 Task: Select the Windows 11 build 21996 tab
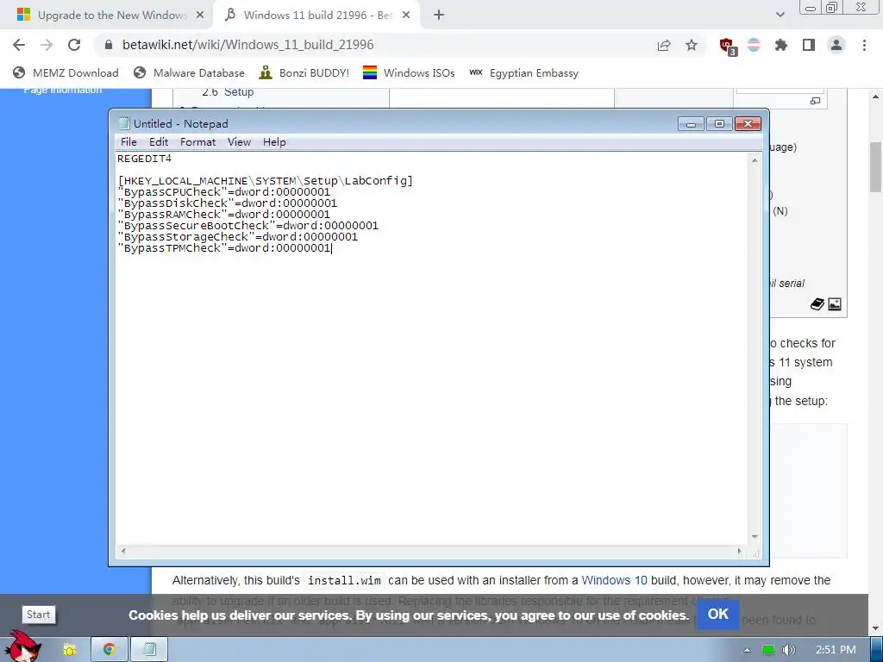click(x=316, y=16)
